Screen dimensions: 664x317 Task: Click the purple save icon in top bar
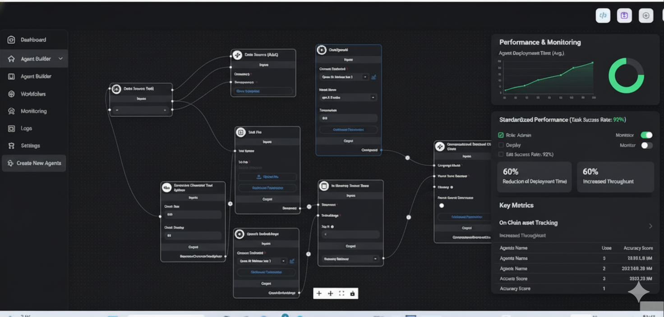[x=624, y=16]
